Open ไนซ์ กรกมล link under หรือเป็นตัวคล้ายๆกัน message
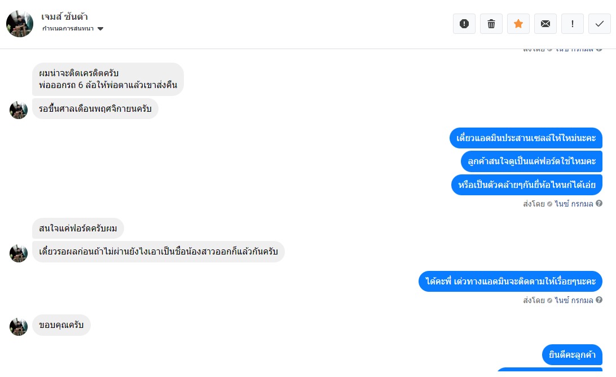The height and width of the screenshot is (377, 616). pyautogui.click(x=574, y=204)
